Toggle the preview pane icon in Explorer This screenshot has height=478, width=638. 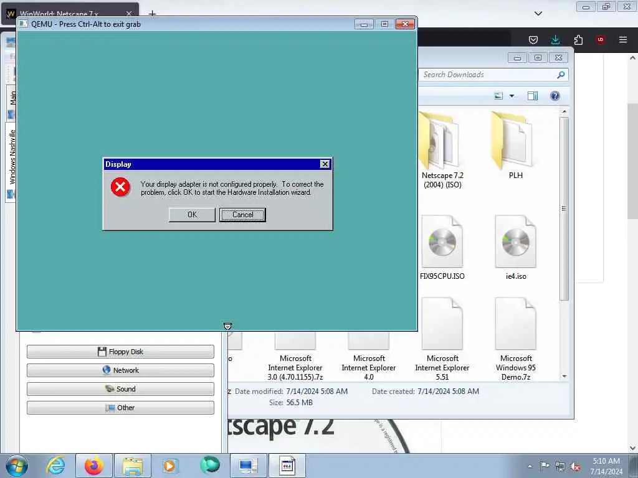point(532,96)
